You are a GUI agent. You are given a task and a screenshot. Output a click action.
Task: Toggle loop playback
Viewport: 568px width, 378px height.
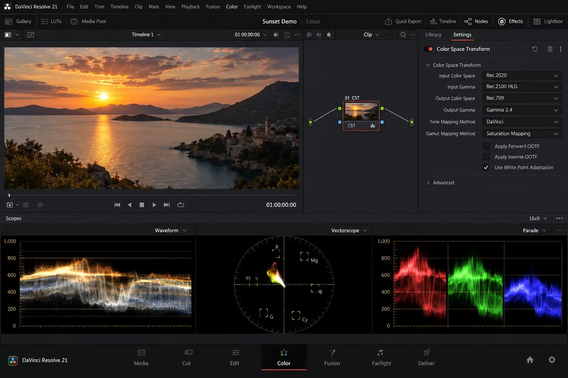(181, 205)
